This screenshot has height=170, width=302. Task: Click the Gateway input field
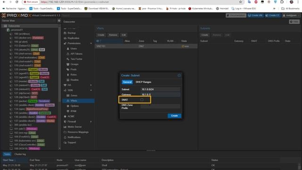point(160,94)
